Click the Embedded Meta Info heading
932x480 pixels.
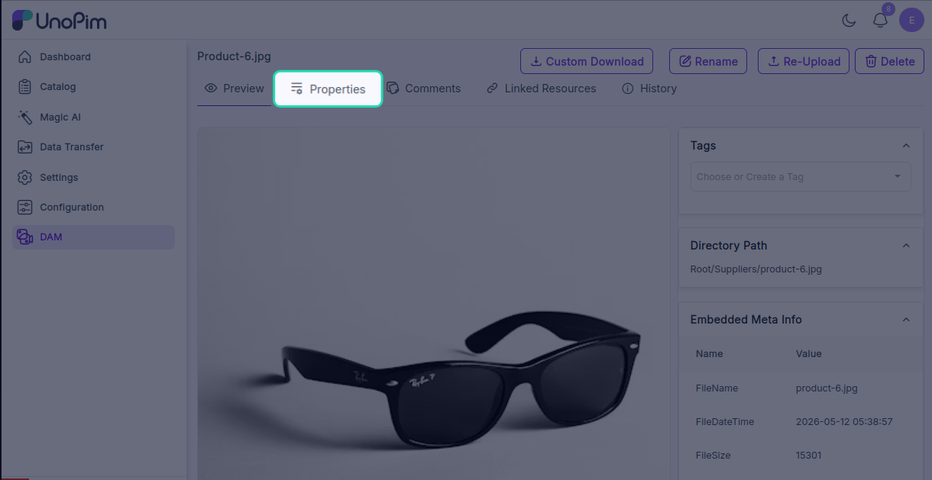pyautogui.click(x=746, y=320)
